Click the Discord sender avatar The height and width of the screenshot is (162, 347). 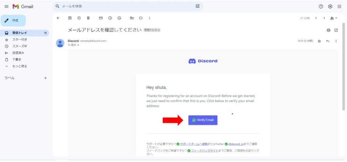60,43
